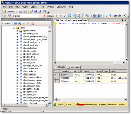Click Object Explorer refresh icon
The height and width of the screenshot is (114, 131).
coord(32,23)
